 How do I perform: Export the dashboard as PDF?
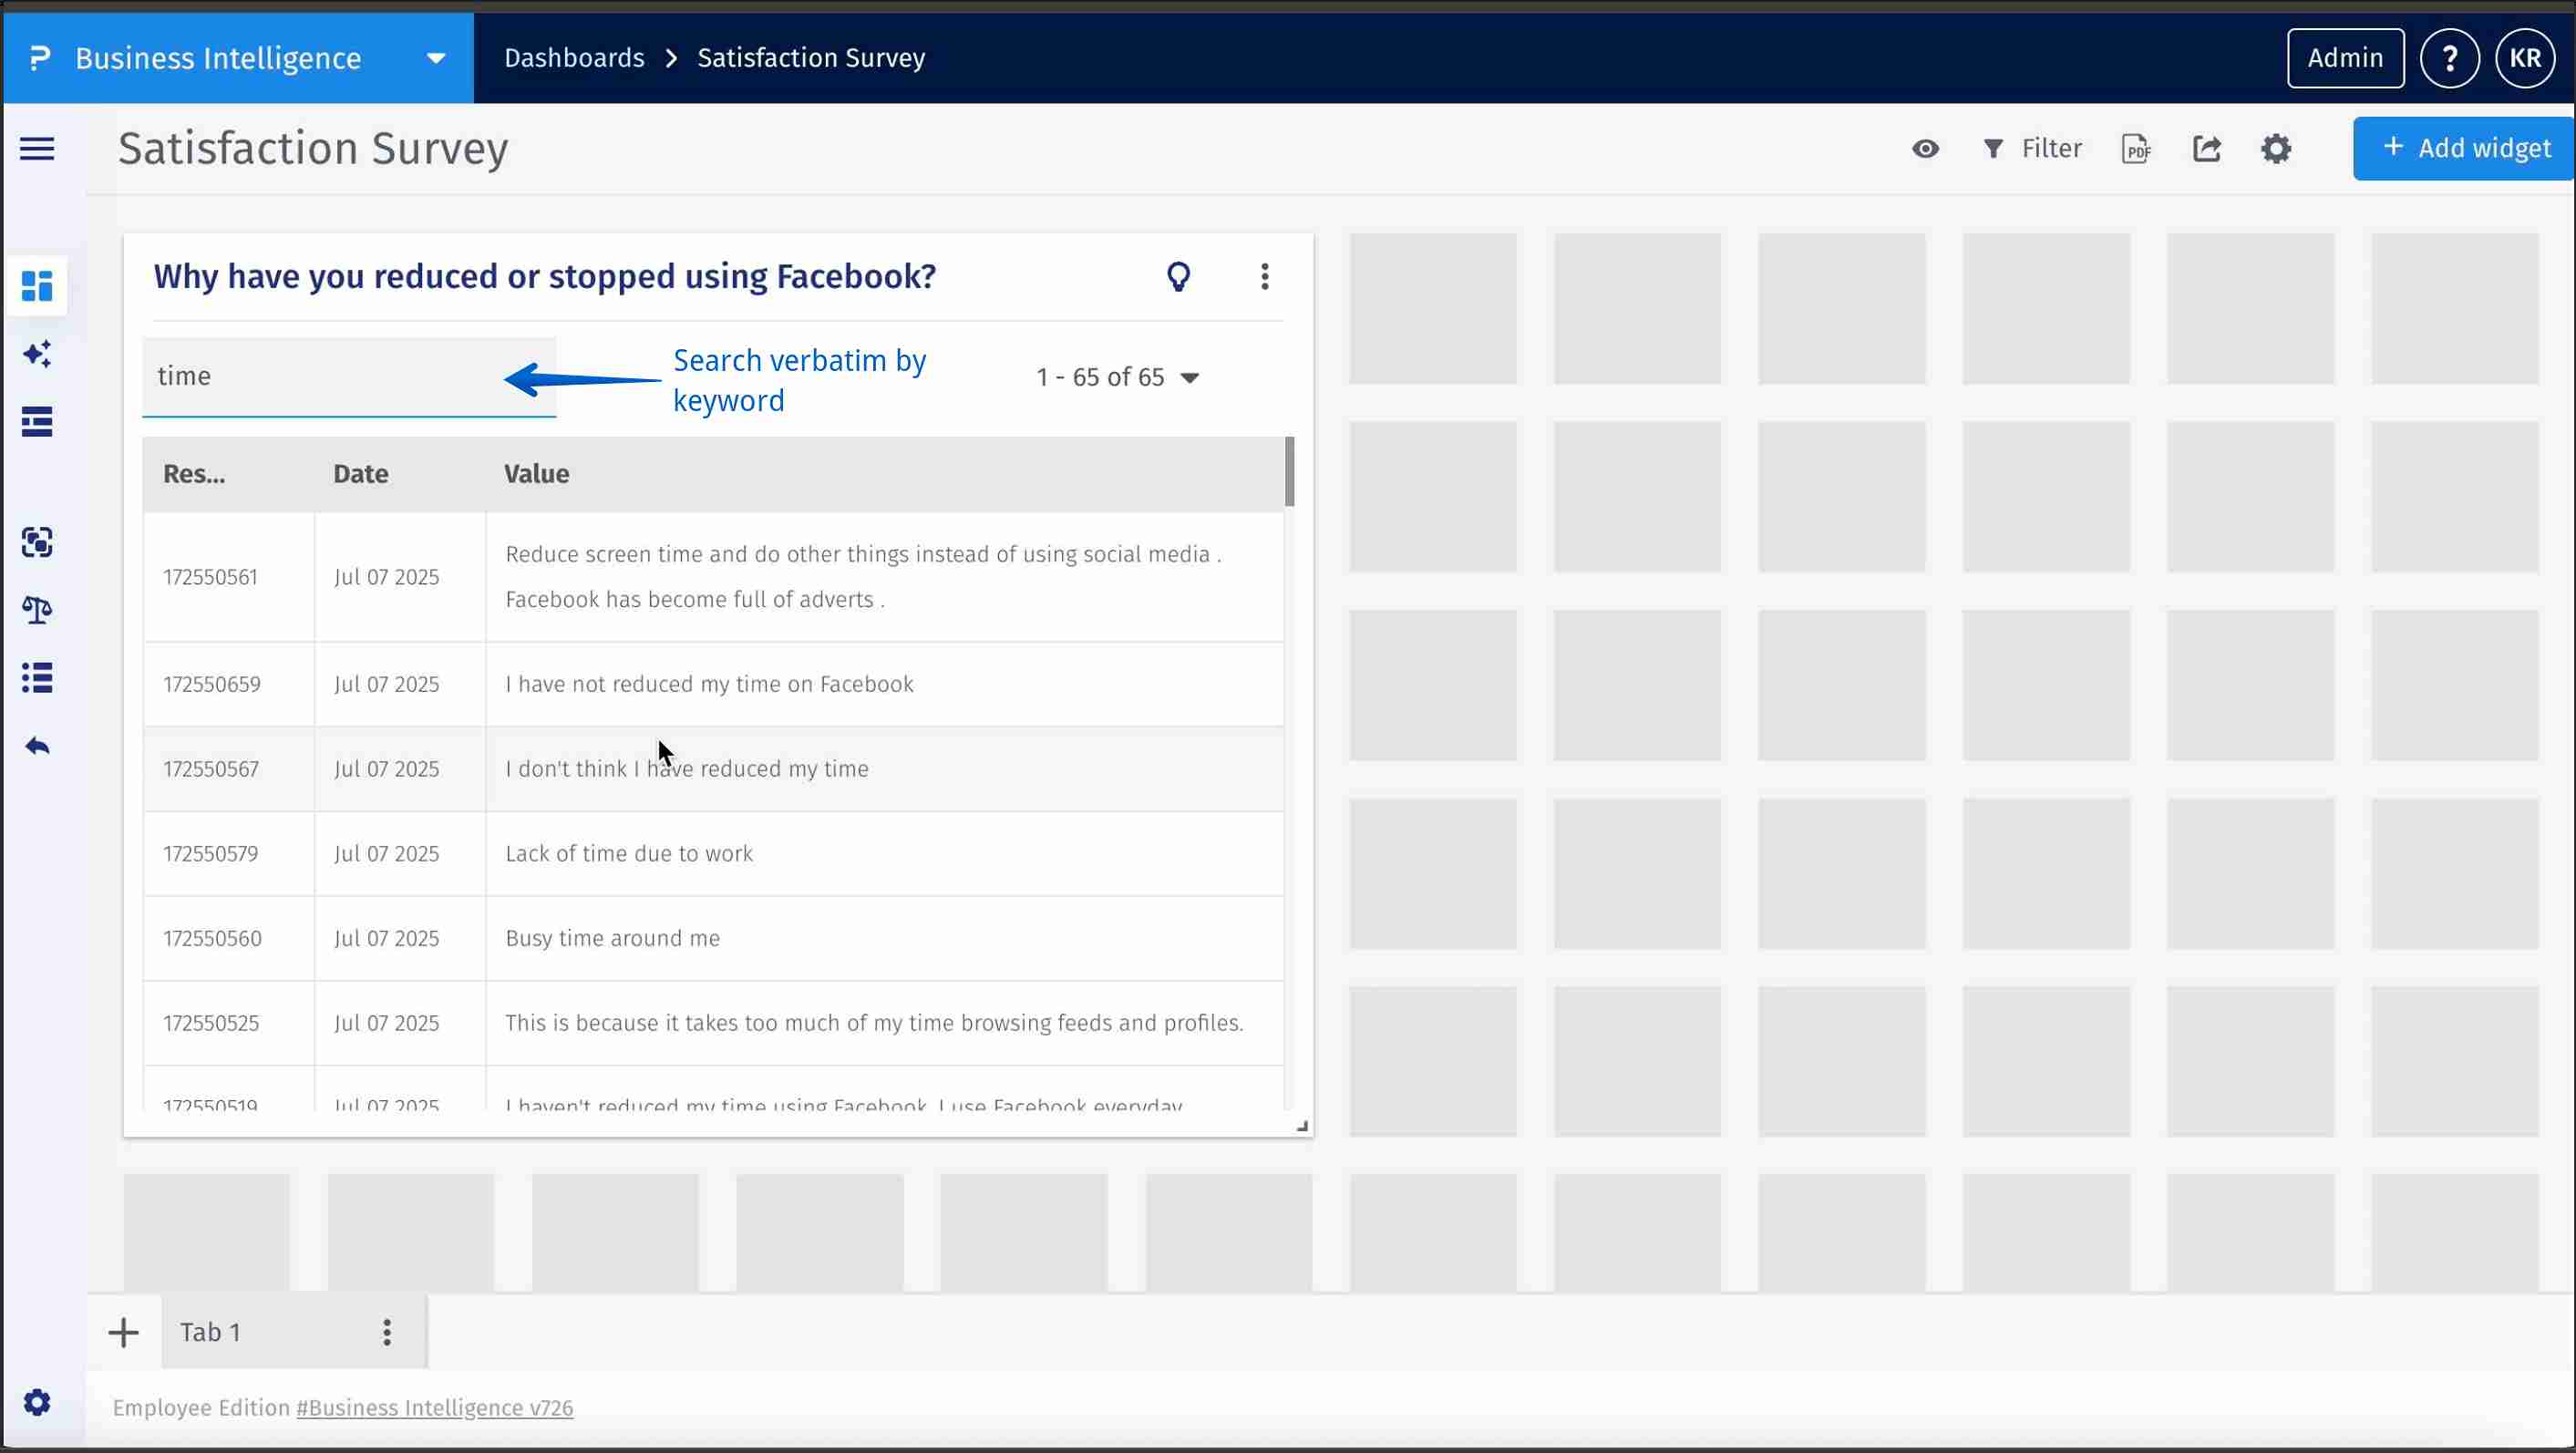[2136, 148]
